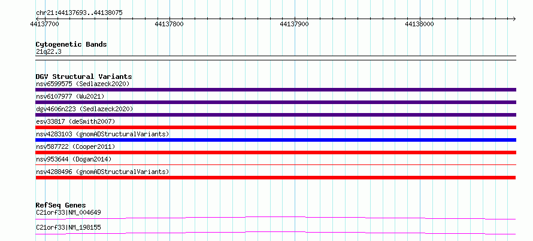The image size is (533, 241).
Task: Click the red bar under nsv4288496
Action: tap(275, 178)
